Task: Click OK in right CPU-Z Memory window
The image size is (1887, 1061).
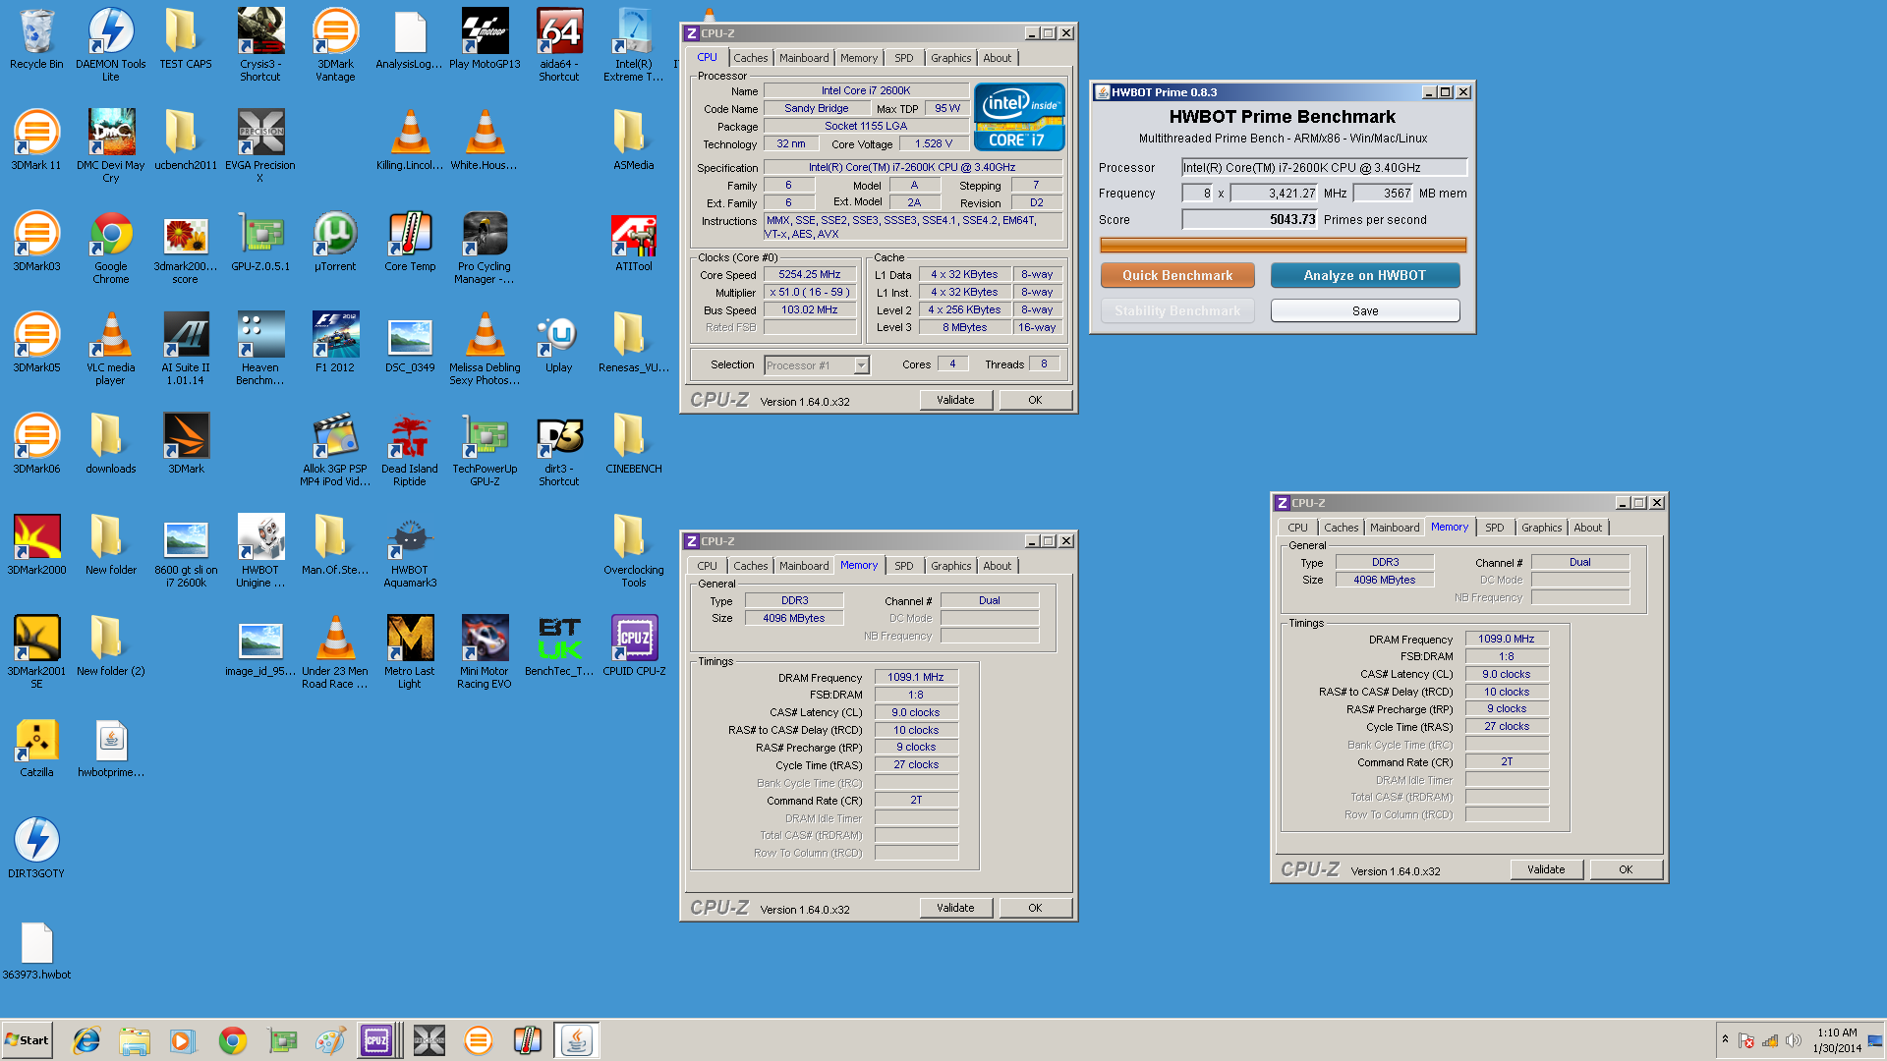Action: click(x=1626, y=869)
